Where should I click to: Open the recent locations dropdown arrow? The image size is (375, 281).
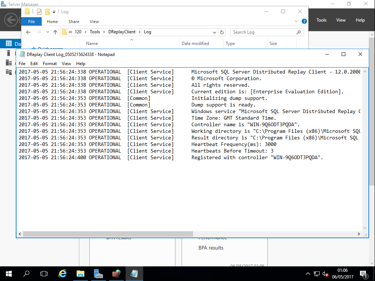48,32
